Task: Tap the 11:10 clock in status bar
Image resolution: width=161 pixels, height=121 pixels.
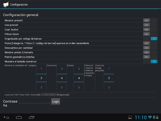Action: [141, 118]
